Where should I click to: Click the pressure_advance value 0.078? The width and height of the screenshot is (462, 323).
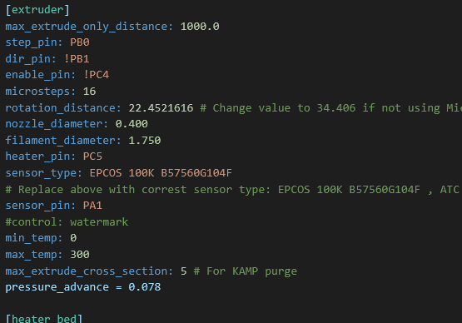145,287
